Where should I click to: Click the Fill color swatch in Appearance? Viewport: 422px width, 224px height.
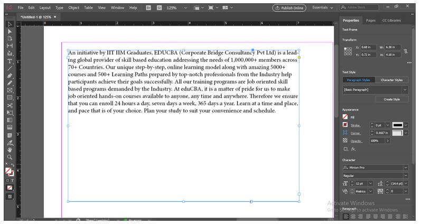tap(345, 117)
